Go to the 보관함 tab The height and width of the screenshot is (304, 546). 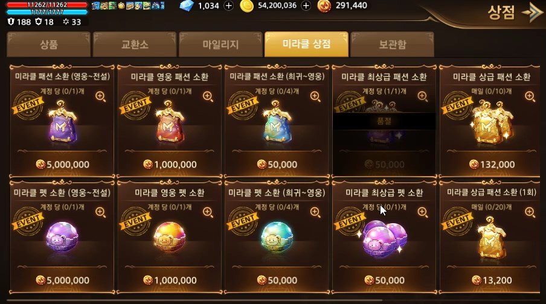click(393, 44)
